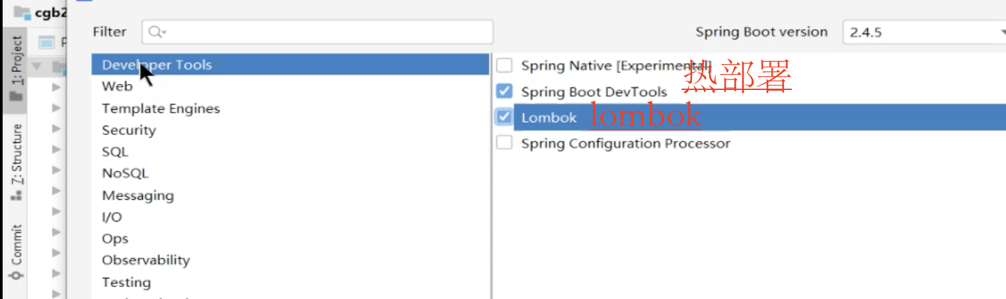
Task: Click the Spring Boot DevTools label
Action: pyautogui.click(x=594, y=92)
